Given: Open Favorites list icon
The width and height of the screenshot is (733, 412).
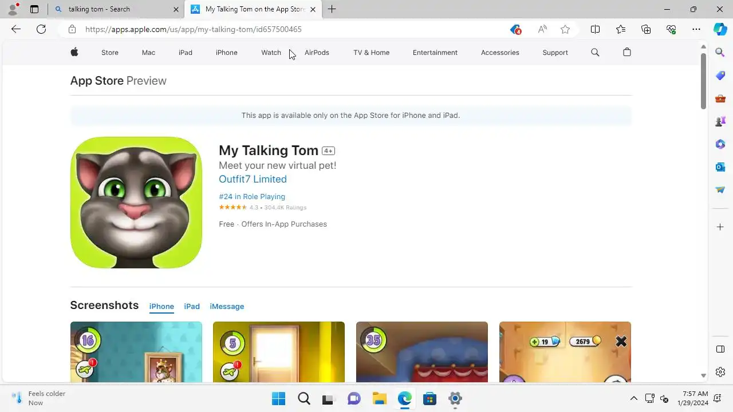Looking at the screenshot, I should (621, 29).
